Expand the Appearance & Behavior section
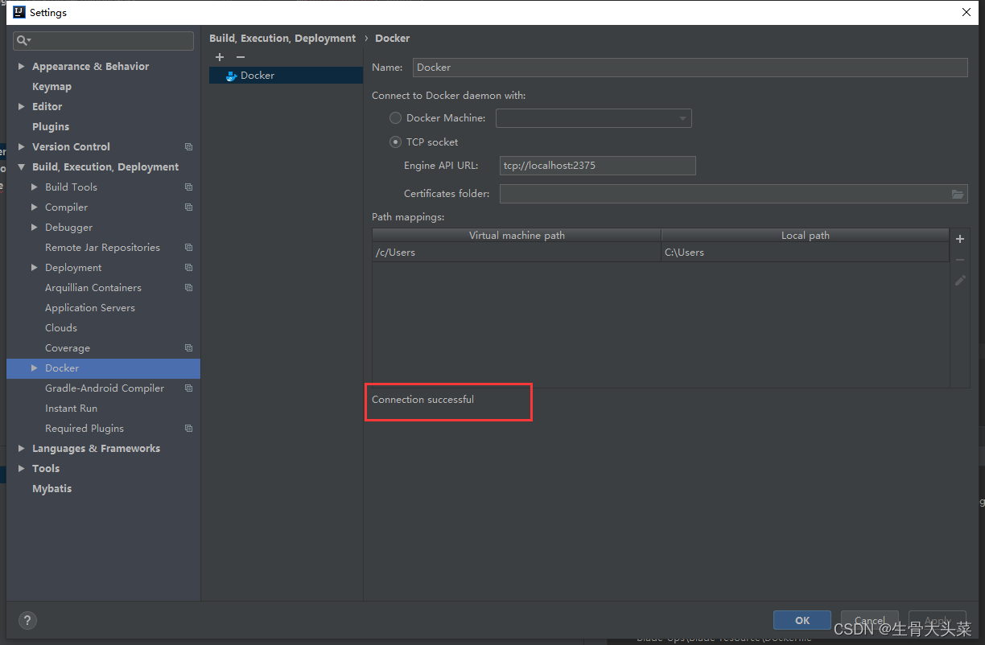The width and height of the screenshot is (985, 645). click(21, 67)
